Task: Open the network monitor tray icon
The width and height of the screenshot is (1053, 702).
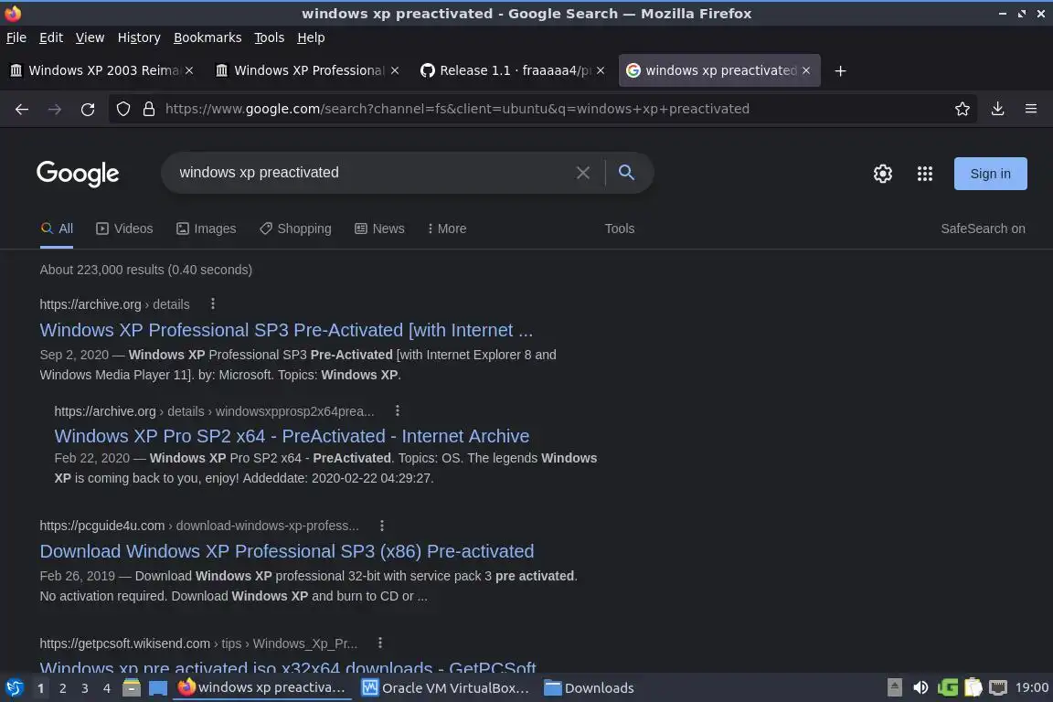Action: [998, 687]
